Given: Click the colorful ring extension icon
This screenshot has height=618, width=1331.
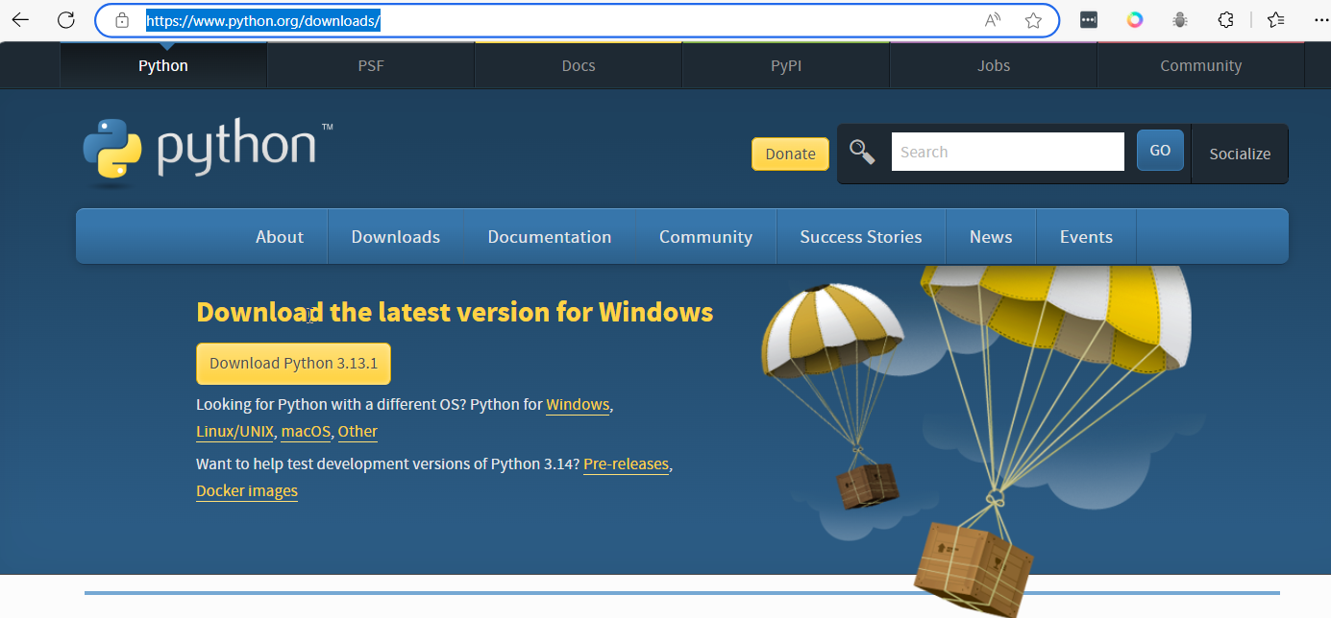Looking at the screenshot, I should coord(1135,20).
